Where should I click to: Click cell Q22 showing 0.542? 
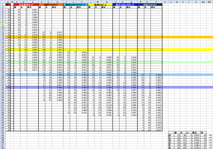(x=131, y=58)
